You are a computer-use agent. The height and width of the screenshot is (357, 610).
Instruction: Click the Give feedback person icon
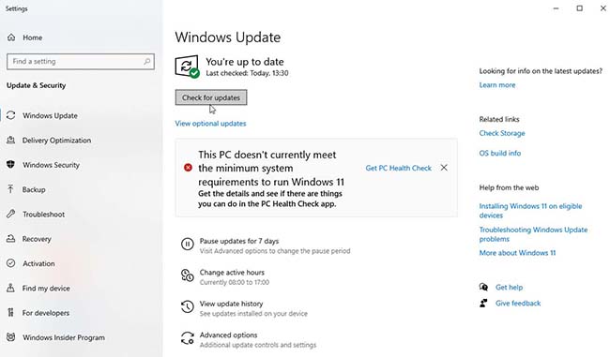[x=483, y=303]
